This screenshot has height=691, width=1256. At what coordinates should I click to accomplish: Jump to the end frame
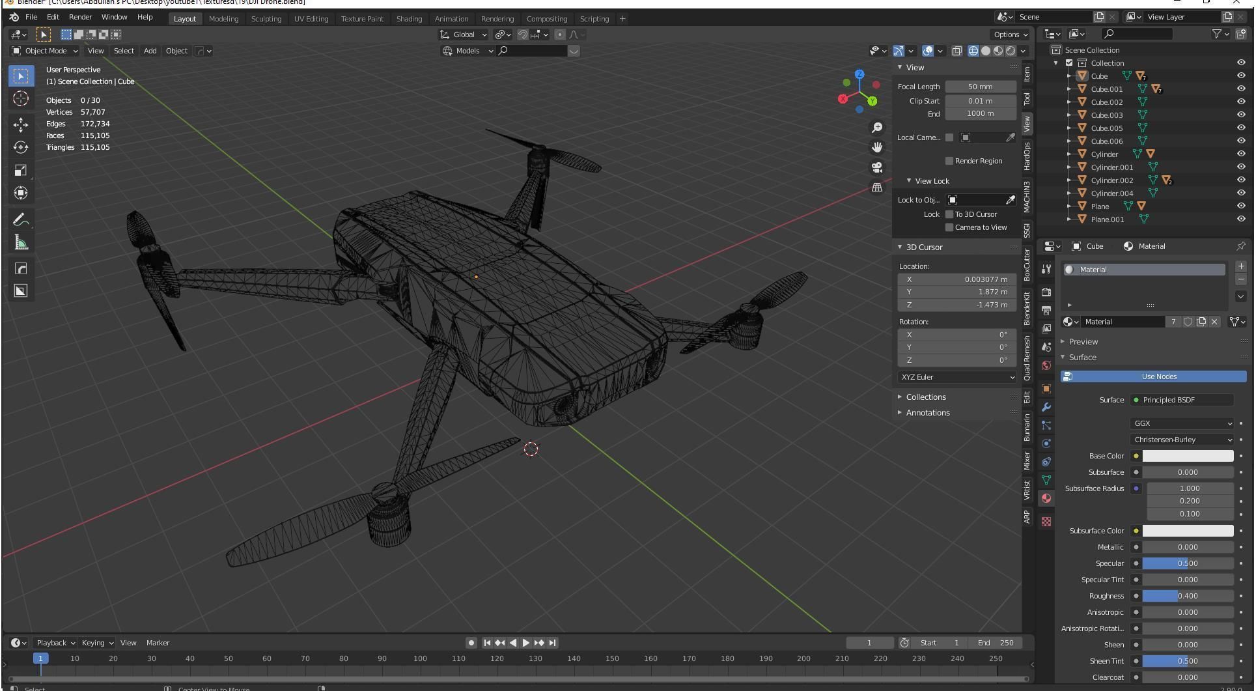pos(552,643)
